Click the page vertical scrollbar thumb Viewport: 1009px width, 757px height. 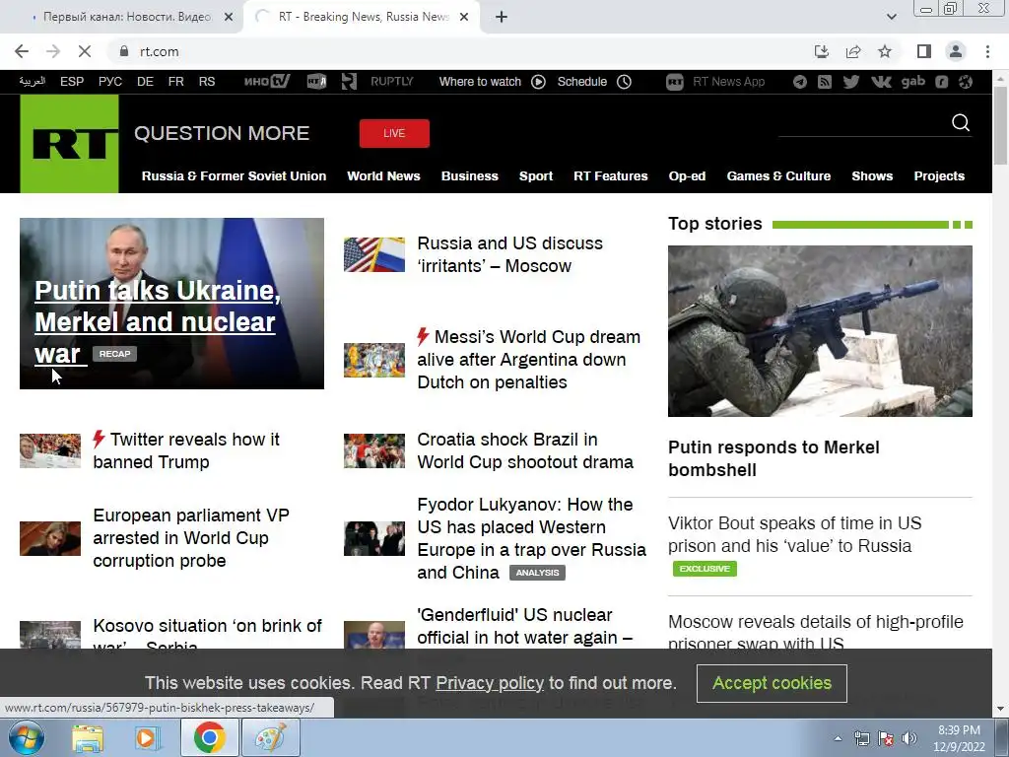point(1000,124)
